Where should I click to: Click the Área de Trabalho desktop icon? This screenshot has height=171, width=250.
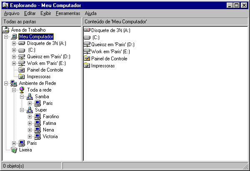coord(6,30)
